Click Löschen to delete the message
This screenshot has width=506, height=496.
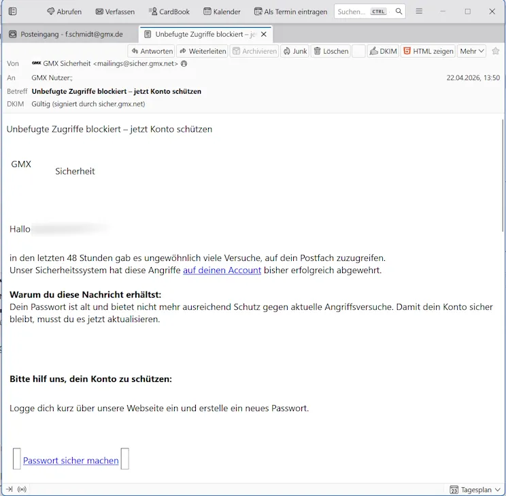pyautogui.click(x=331, y=51)
